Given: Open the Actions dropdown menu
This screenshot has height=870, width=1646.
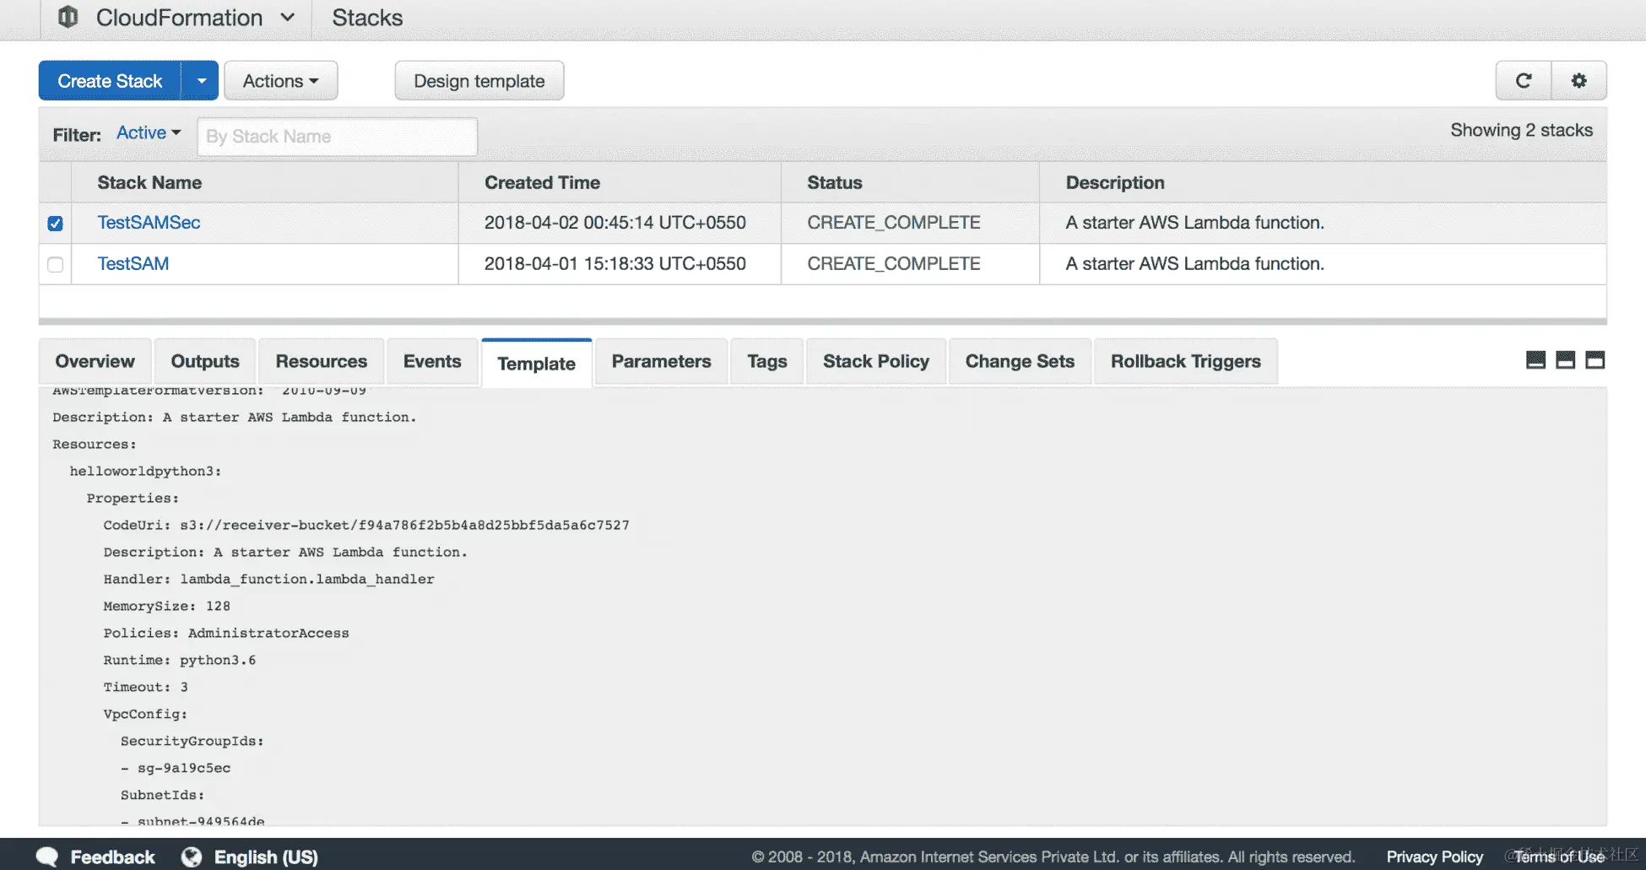Looking at the screenshot, I should pos(281,81).
